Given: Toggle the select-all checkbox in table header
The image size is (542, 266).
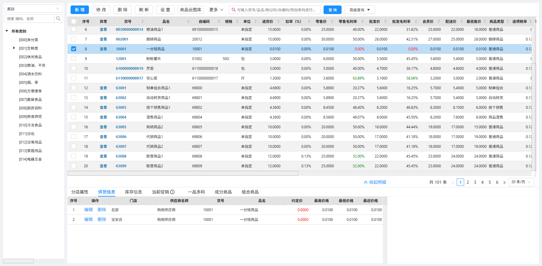Looking at the screenshot, I should [x=74, y=21].
